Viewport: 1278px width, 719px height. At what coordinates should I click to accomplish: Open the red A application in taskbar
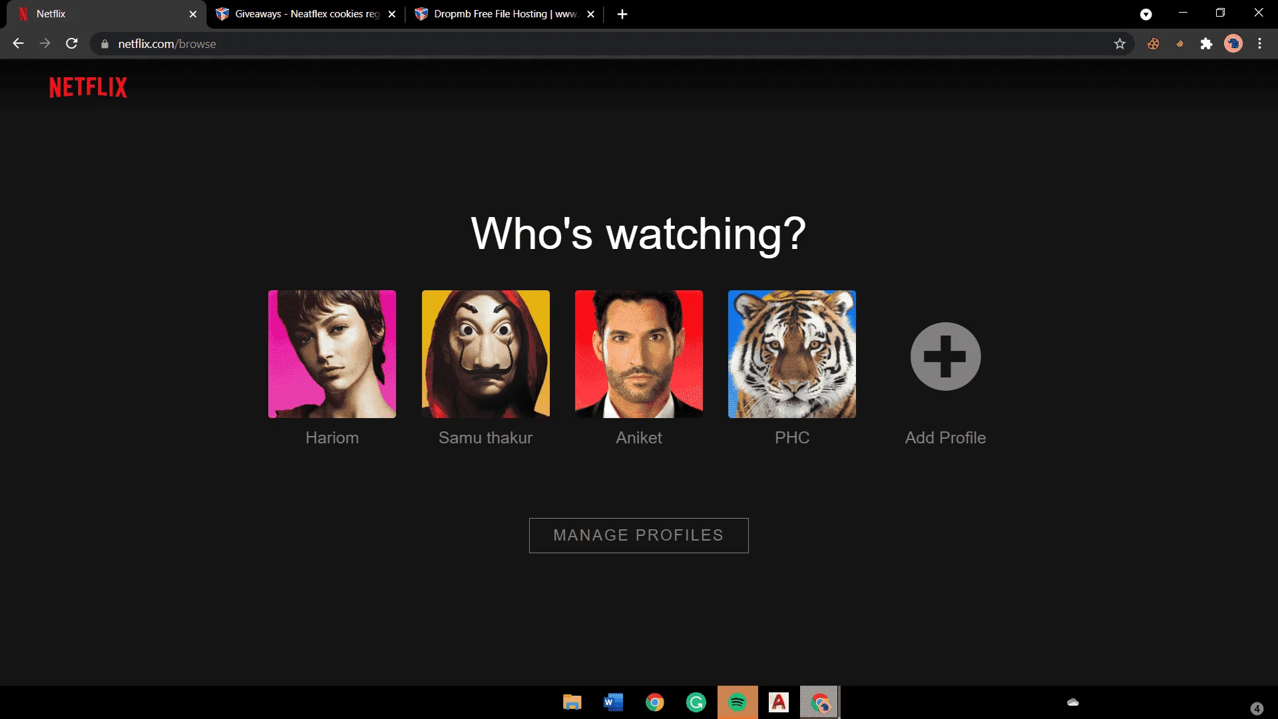click(x=779, y=702)
